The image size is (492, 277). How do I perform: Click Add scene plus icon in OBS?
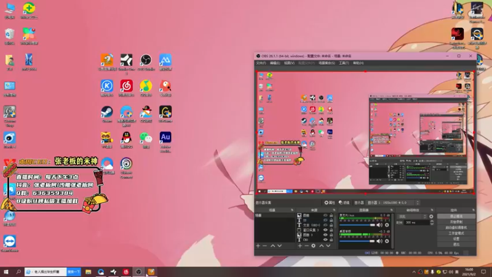[258, 246]
